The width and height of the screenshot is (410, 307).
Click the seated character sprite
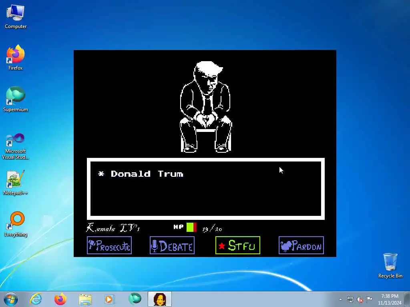click(206, 107)
